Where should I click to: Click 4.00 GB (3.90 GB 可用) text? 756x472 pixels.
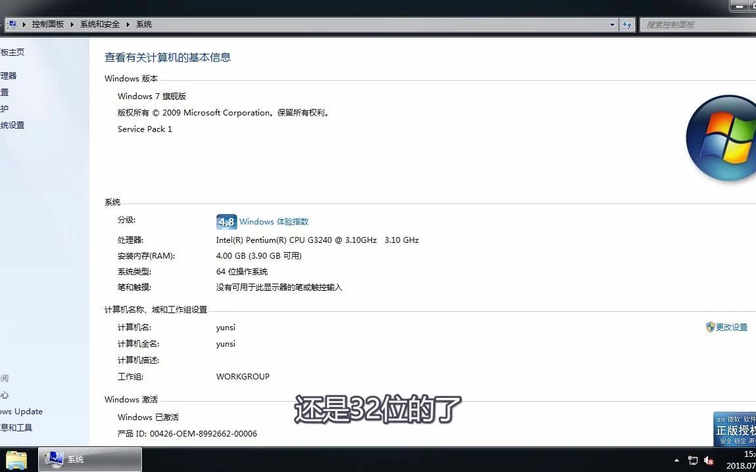pyautogui.click(x=259, y=256)
